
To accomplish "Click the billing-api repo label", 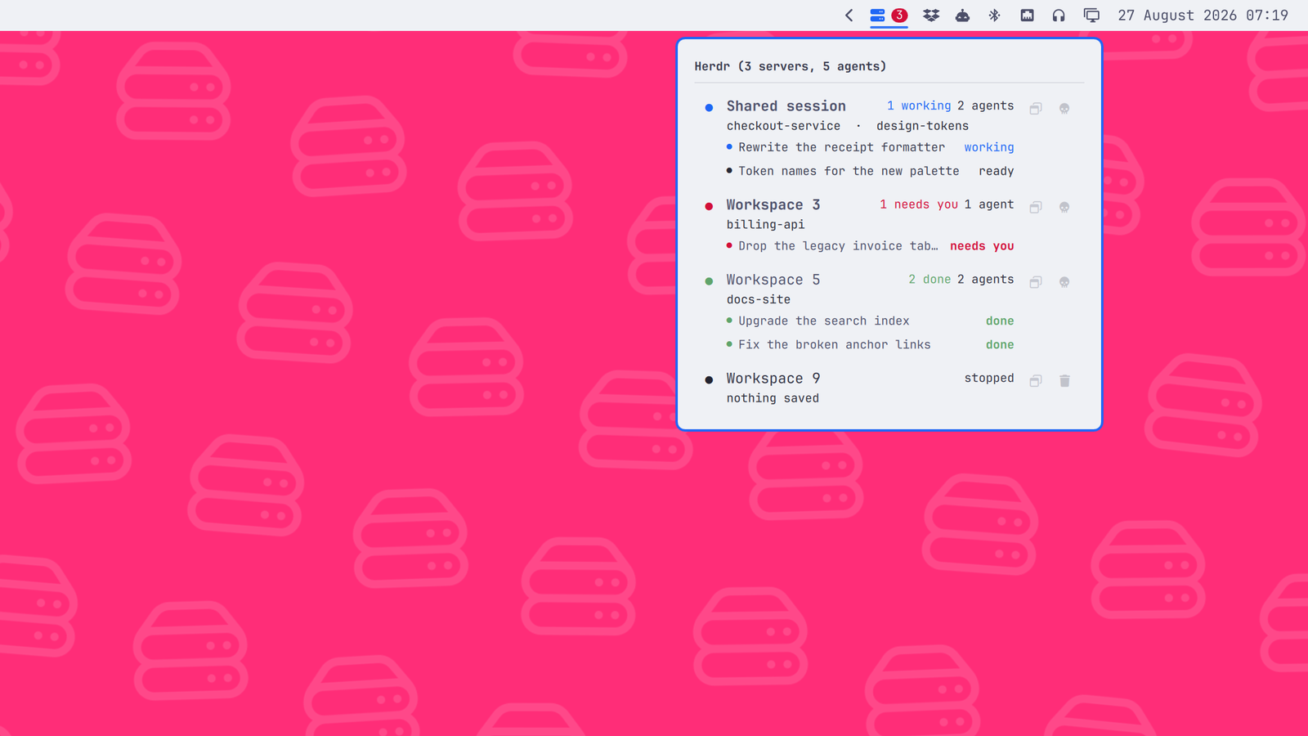I will pyautogui.click(x=765, y=225).
